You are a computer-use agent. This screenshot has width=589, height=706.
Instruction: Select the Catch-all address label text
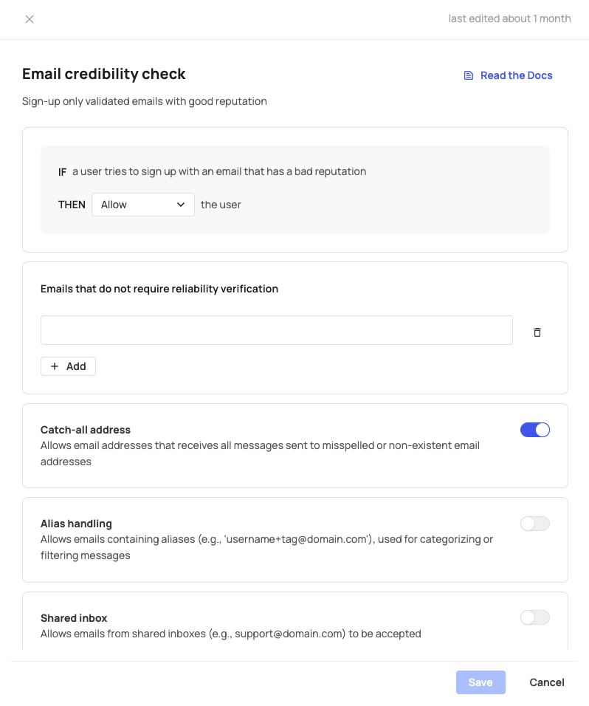pyautogui.click(x=86, y=429)
